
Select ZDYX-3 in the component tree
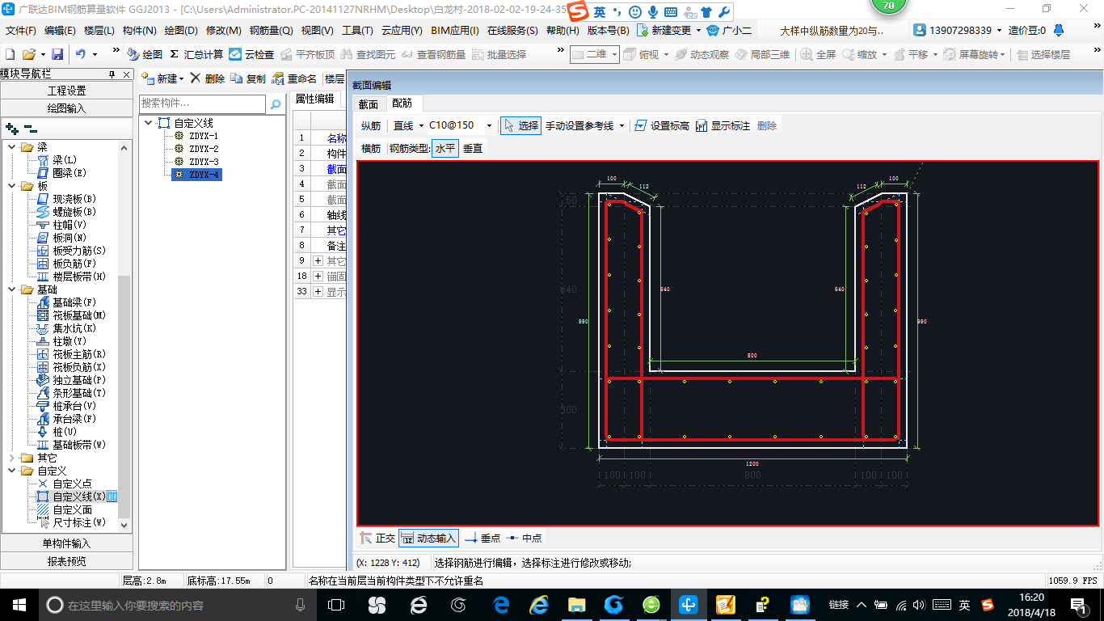pyautogui.click(x=204, y=162)
